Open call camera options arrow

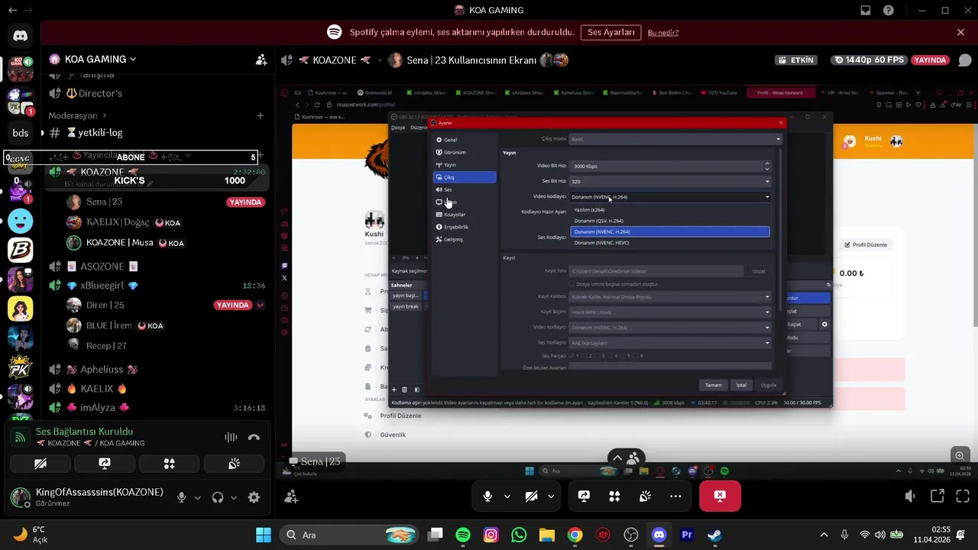(x=550, y=497)
